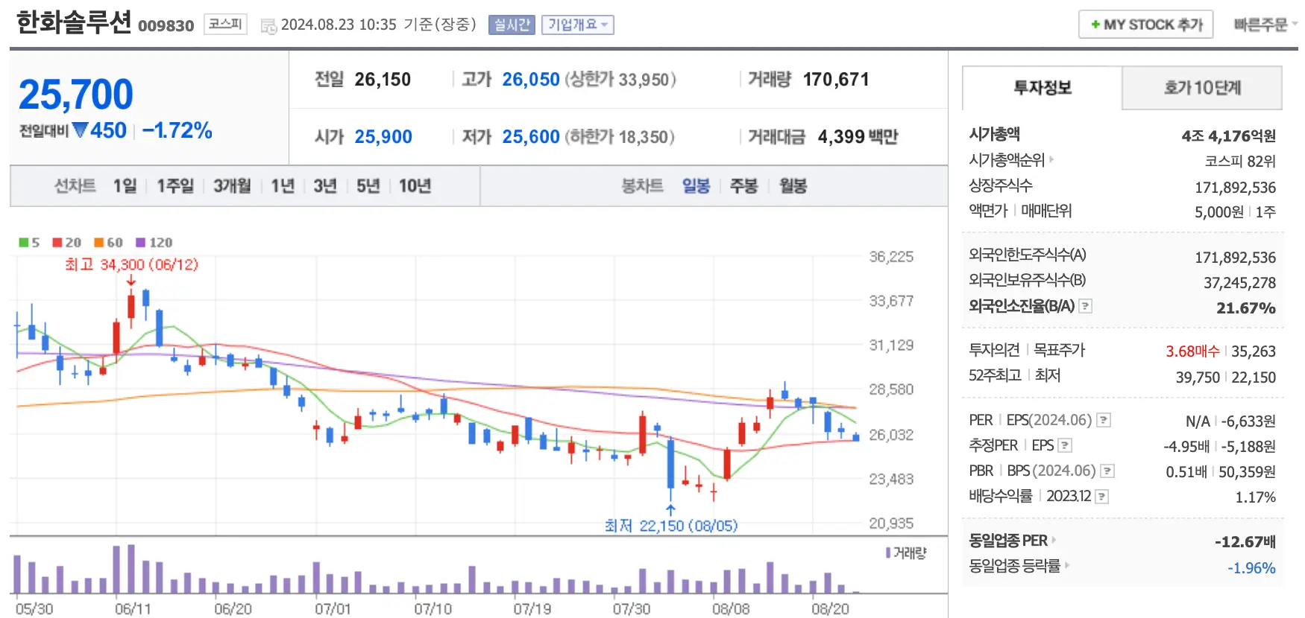
Task: Click the 3.68매수 opinion value
Action: click(1192, 351)
